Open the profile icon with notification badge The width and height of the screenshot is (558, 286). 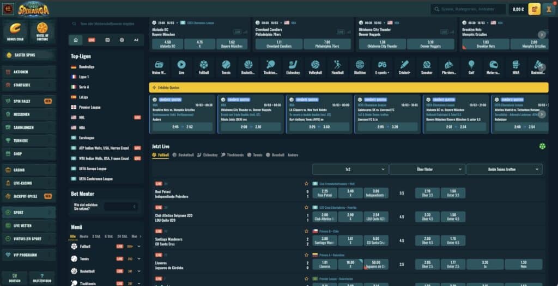tap(549, 9)
